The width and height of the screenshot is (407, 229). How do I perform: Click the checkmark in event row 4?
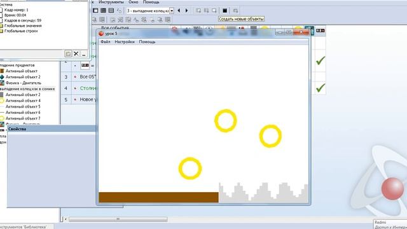click(x=321, y=88)
